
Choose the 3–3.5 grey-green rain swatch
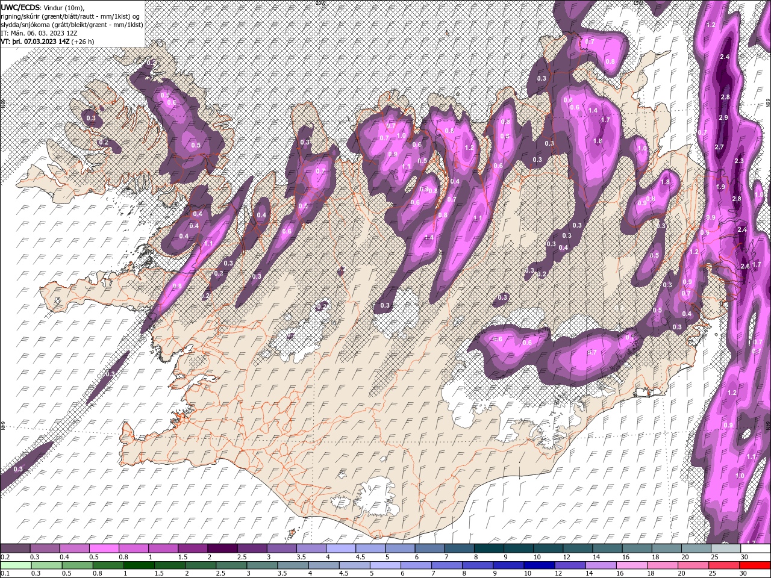(x=261, y=565)
